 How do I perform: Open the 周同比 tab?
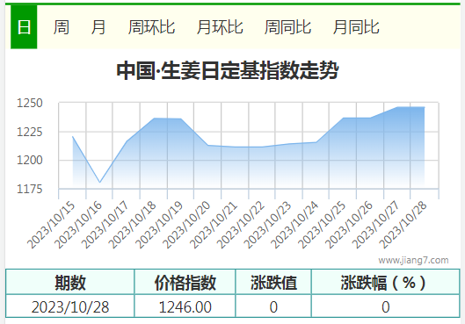tap(287, 27)
